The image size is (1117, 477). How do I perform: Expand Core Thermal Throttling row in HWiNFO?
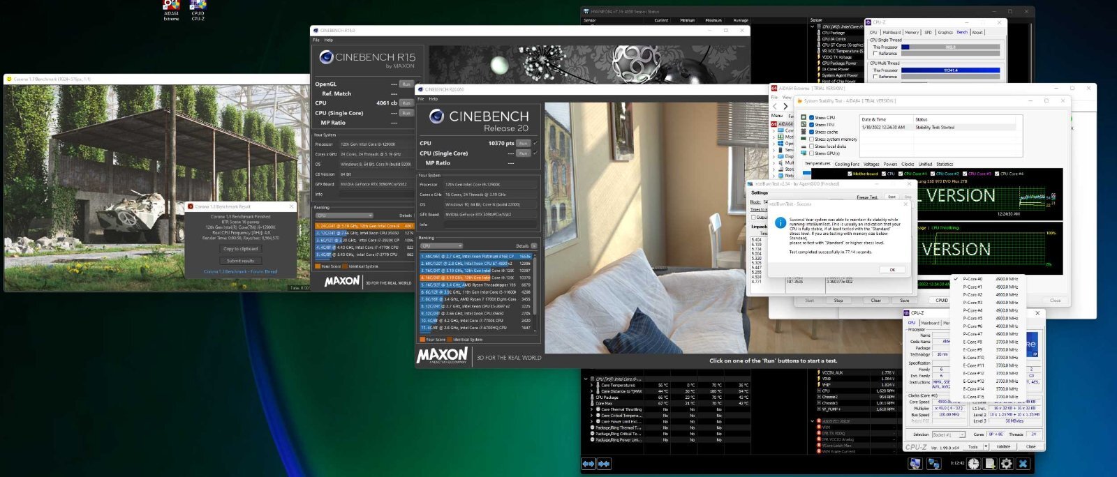coord(592,409)
